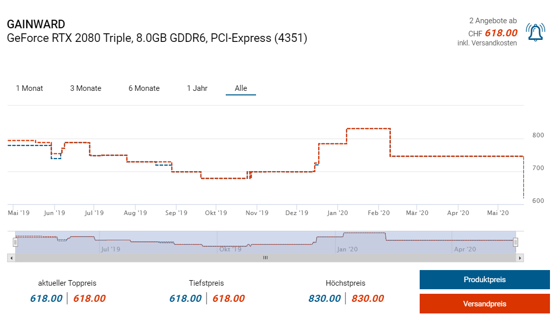Click the Feb '20 x-axis label
The width and height of the screenshot is (553, 318).
[x=379, y=213]
